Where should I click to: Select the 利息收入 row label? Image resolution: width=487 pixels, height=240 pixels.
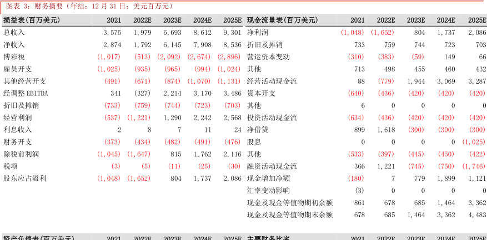[x=18, y=130]
